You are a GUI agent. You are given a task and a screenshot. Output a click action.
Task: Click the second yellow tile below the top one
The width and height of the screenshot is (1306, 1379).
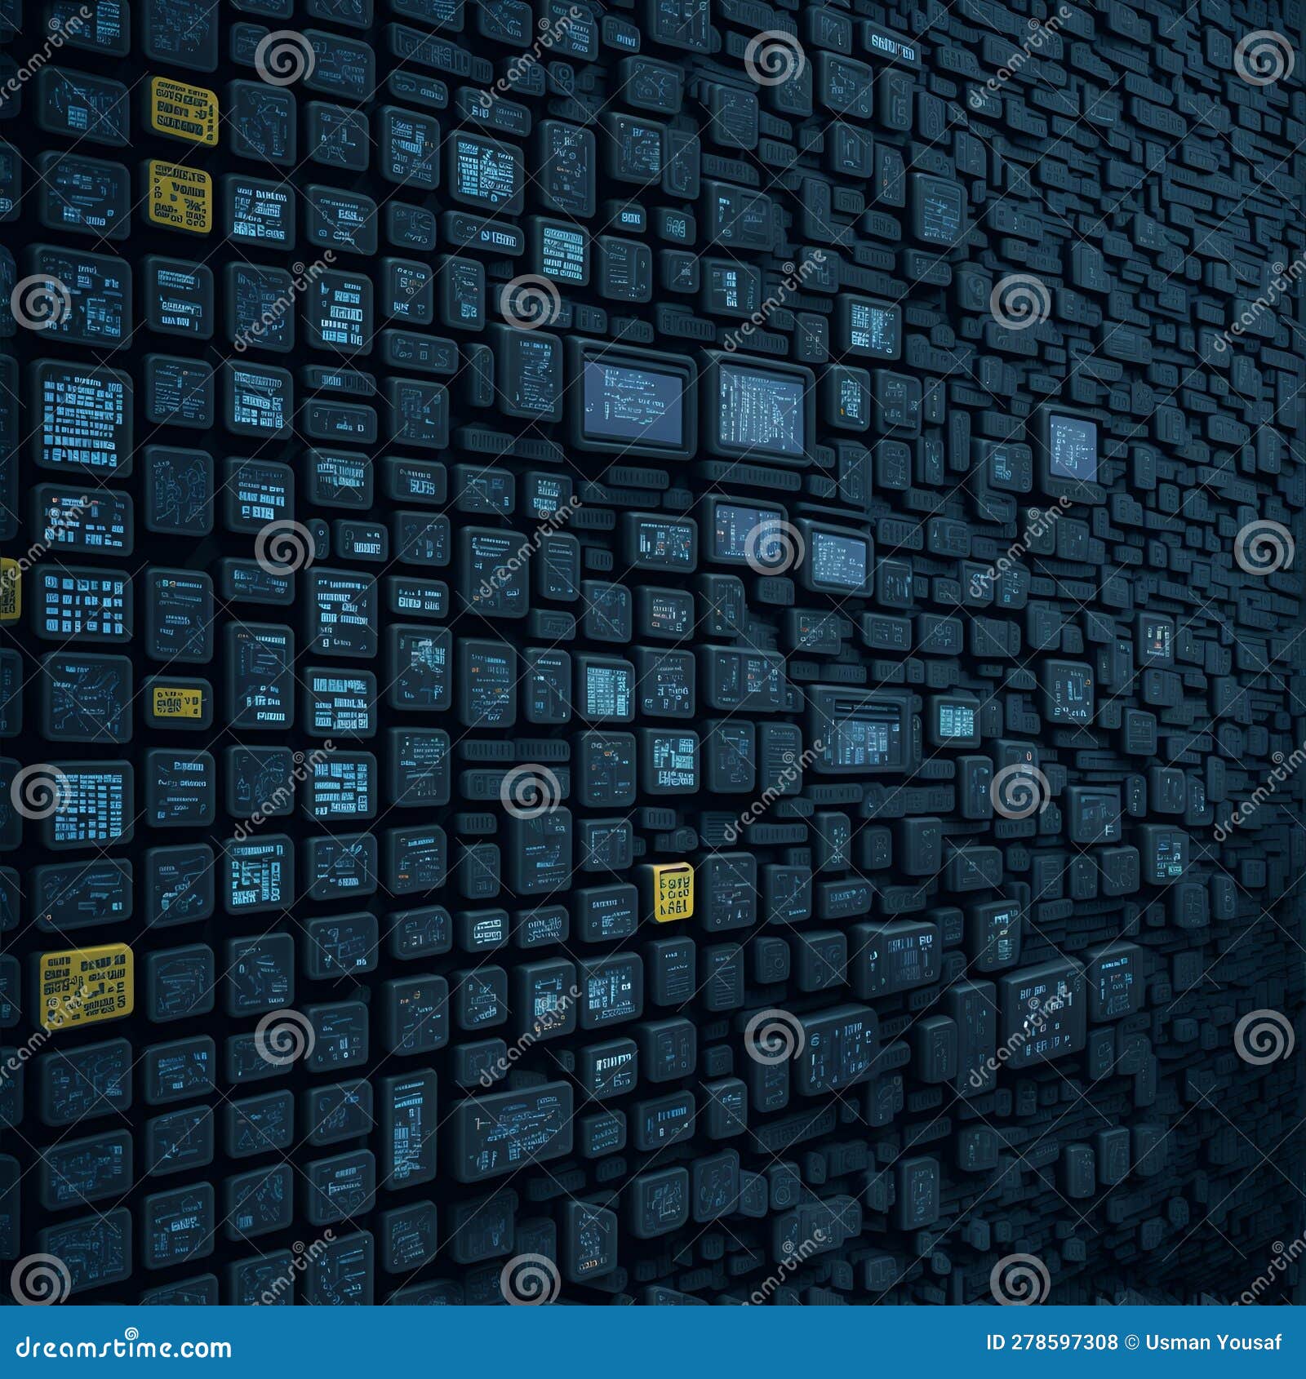point(181,196)
